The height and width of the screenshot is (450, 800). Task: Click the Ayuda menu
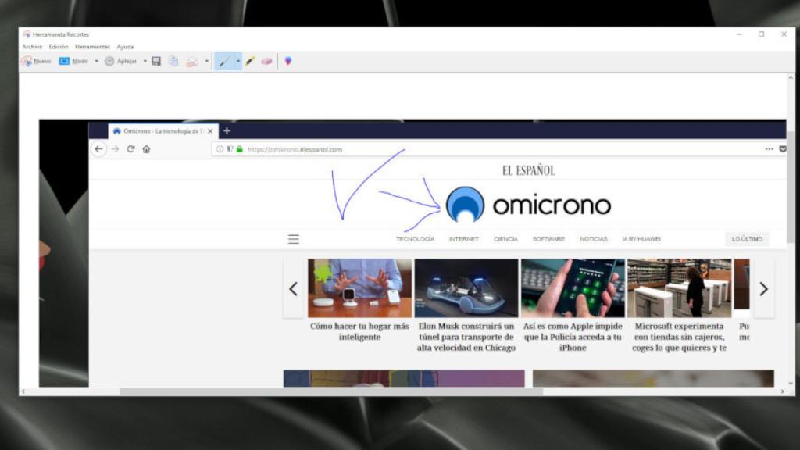click(125, 47)
